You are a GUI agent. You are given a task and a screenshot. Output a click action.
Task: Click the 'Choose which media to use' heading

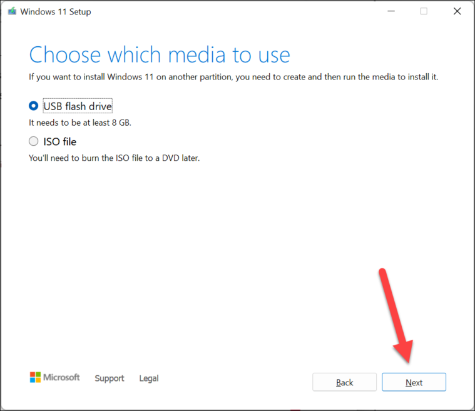160,55
